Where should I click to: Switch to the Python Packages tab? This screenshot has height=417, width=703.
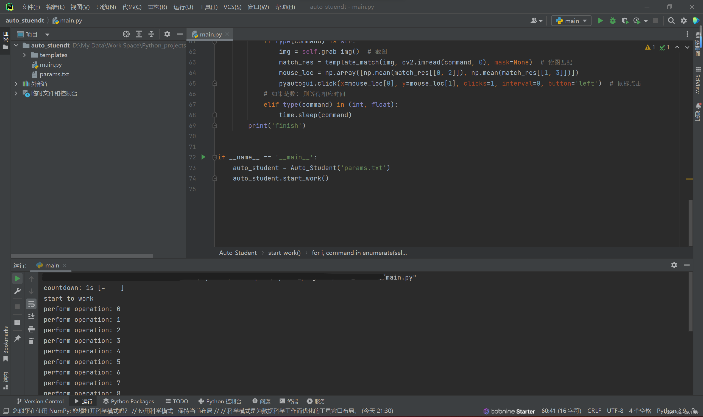(x=129, y=401)
